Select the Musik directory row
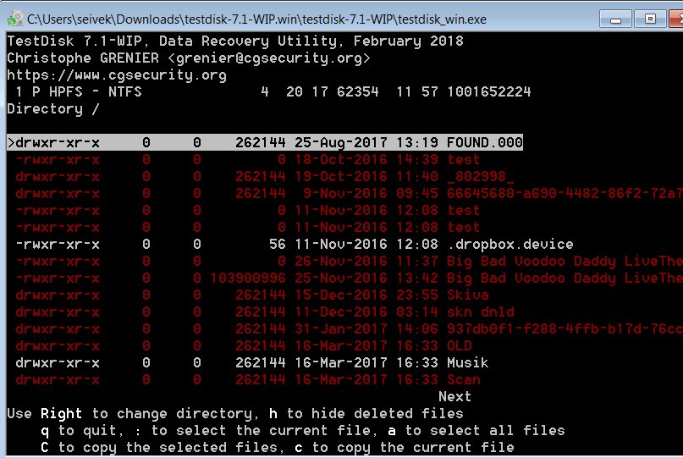Image resolution: width=683 pixels, height=458 pixels. pos(251,362)
